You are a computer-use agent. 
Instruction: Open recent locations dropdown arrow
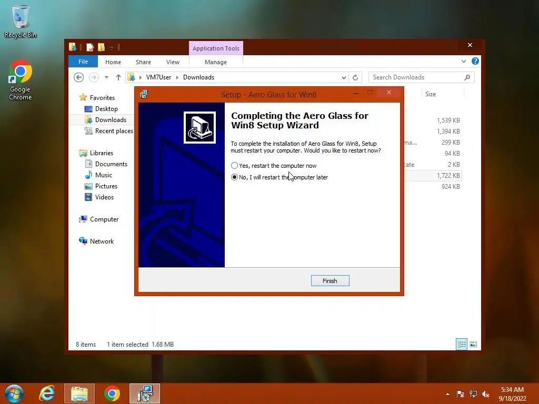106,77
